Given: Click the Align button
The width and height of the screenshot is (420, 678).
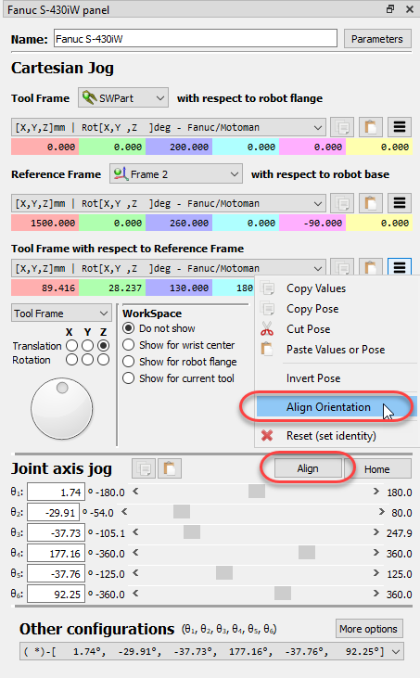Looking at the screenshot, I should [x=308, y=468].
